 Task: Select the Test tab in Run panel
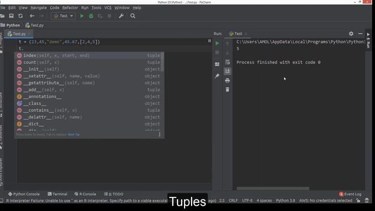point(238,34)
